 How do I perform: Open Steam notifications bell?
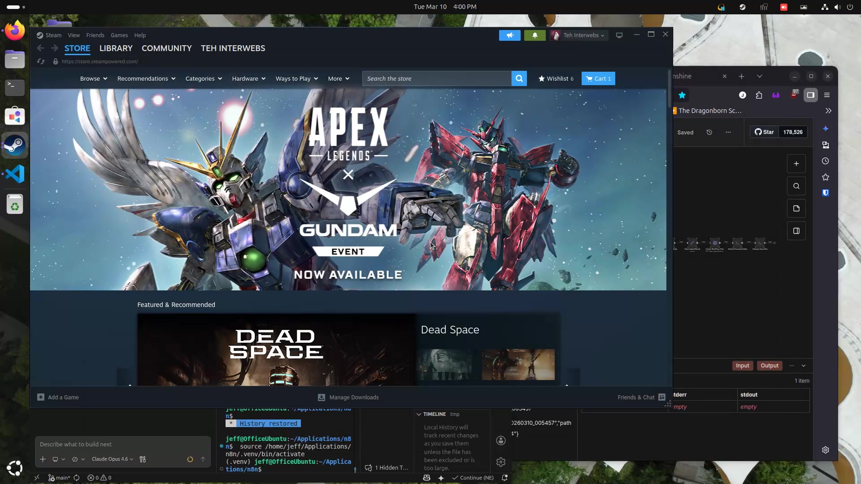[535, 35]
